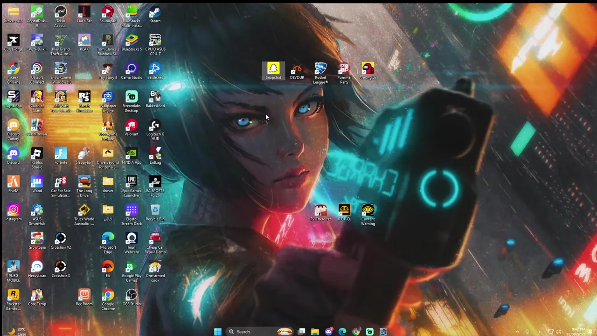This screenshot has height=336, width=597.
Task: Open Wallpaper Engine shortcut
Action: pos(108,102)
